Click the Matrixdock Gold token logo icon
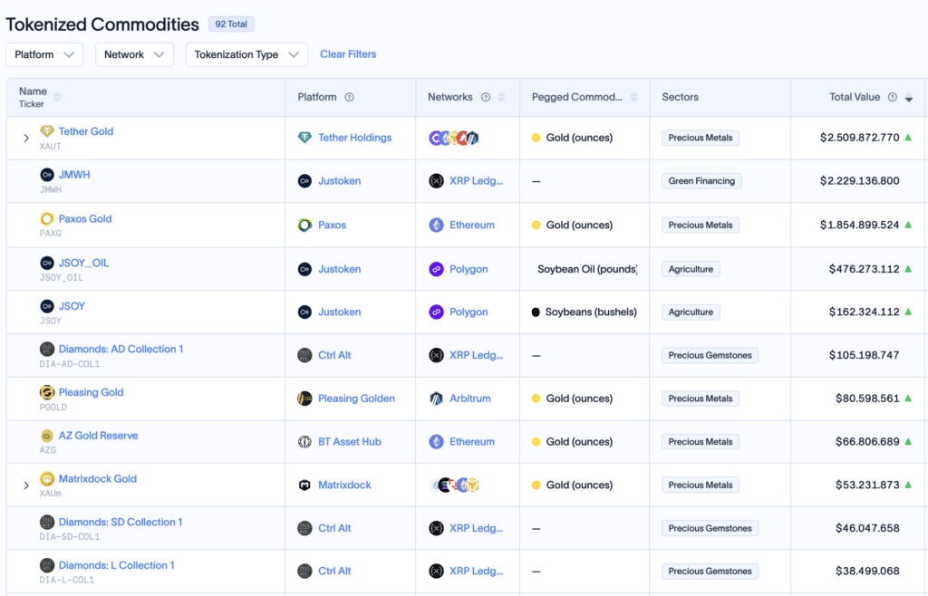The height and width of the screenshot is (596, 928). (47, 478)
